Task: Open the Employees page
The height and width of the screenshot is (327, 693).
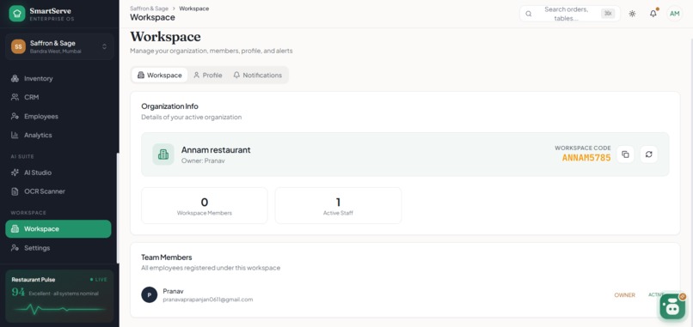Action: point(58,117)
